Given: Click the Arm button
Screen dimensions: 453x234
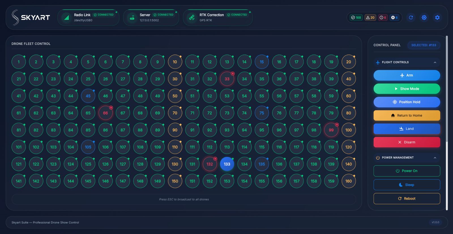Looking at the screenshot, I should (x=407, y=75).
